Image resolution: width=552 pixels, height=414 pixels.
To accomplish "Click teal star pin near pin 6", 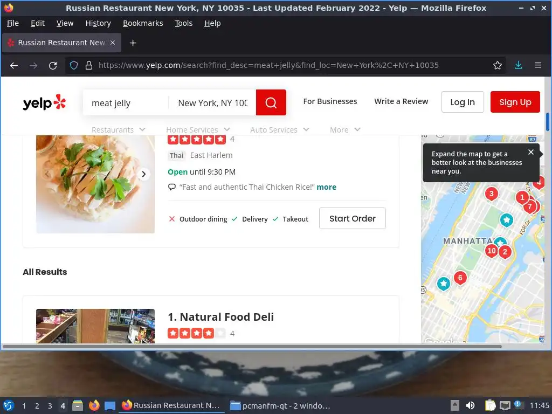I will (443, 284).
